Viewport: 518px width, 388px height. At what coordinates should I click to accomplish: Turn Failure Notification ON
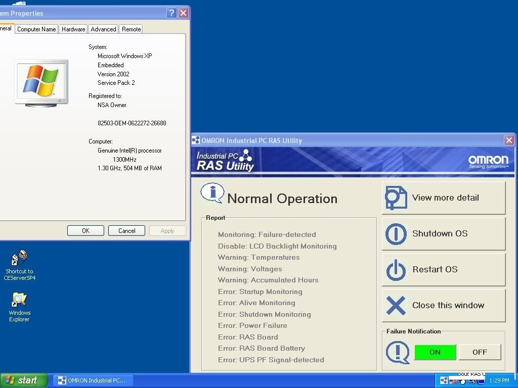(x=435, y=352)
